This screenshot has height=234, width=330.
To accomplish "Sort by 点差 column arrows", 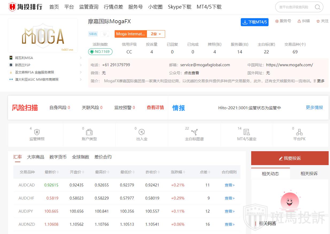I will coord(209,172).
